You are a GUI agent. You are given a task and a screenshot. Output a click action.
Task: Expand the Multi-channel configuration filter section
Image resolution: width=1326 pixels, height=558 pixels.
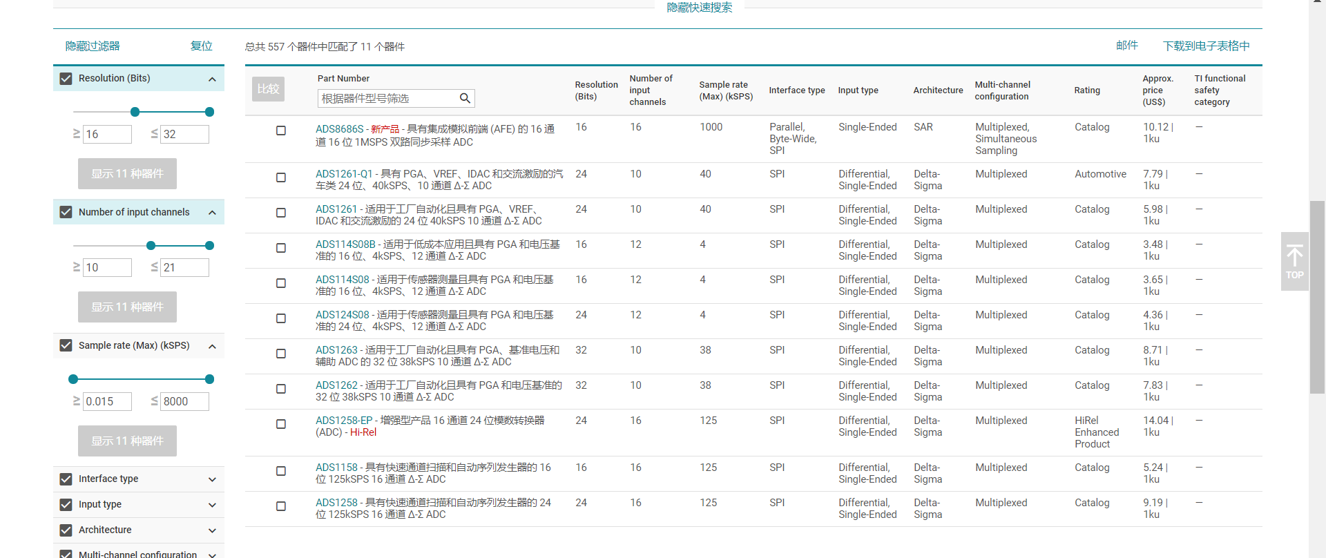(x=212, y=555)
